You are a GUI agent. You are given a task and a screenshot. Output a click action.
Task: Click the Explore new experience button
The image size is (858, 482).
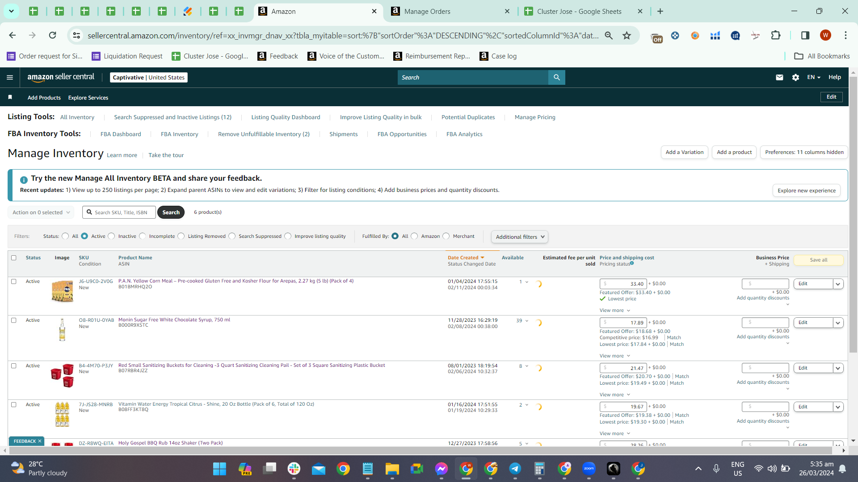click(807, 191)
